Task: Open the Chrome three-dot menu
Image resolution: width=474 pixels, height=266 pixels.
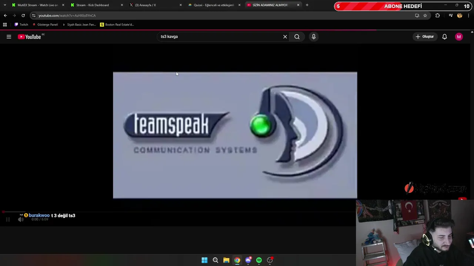Action: click(468, 16)
